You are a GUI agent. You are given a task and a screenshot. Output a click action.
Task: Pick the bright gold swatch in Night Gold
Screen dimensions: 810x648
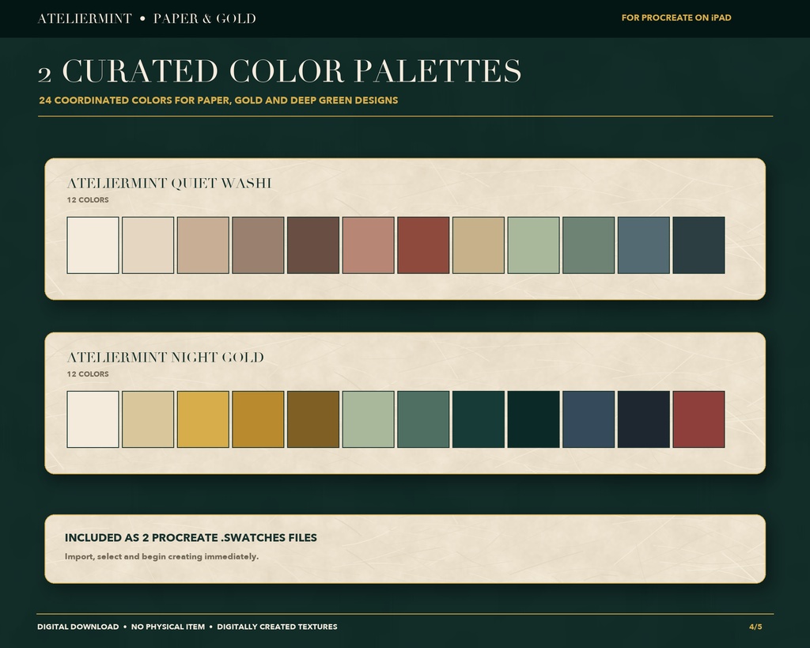203,419
